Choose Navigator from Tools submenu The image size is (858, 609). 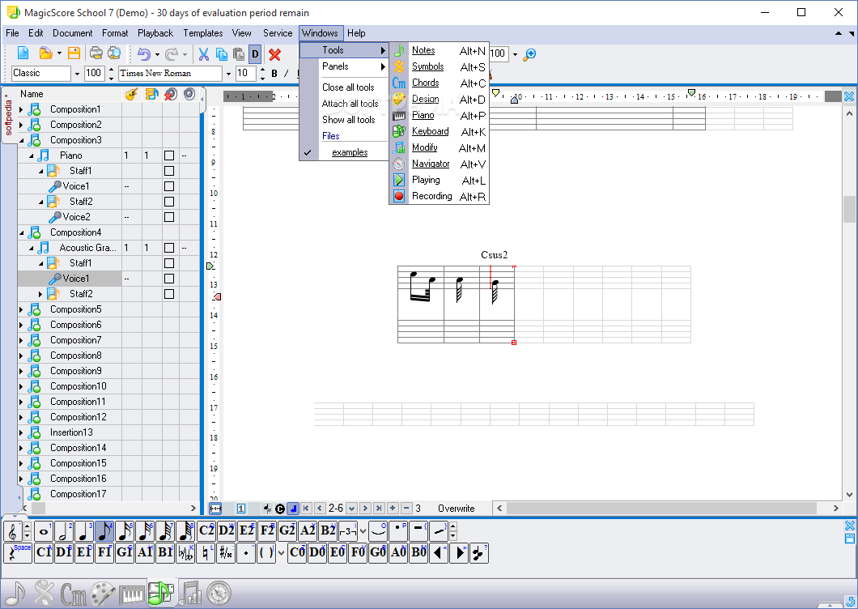439,164
